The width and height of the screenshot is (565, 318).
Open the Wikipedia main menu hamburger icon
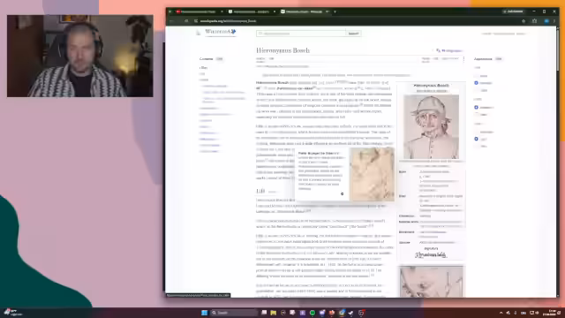pos(198,33)
